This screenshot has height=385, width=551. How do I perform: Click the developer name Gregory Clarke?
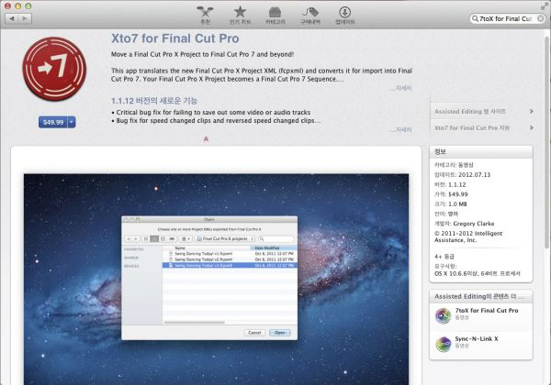coord(473,224)
